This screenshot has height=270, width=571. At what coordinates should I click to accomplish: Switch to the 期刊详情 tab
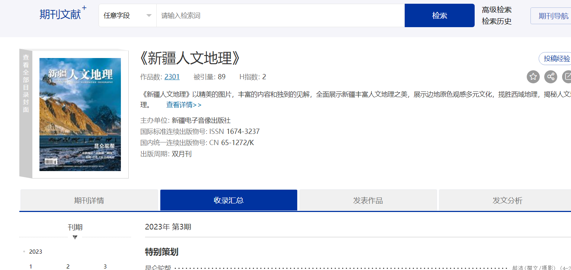pyautogui.click(x=89, y=200)
